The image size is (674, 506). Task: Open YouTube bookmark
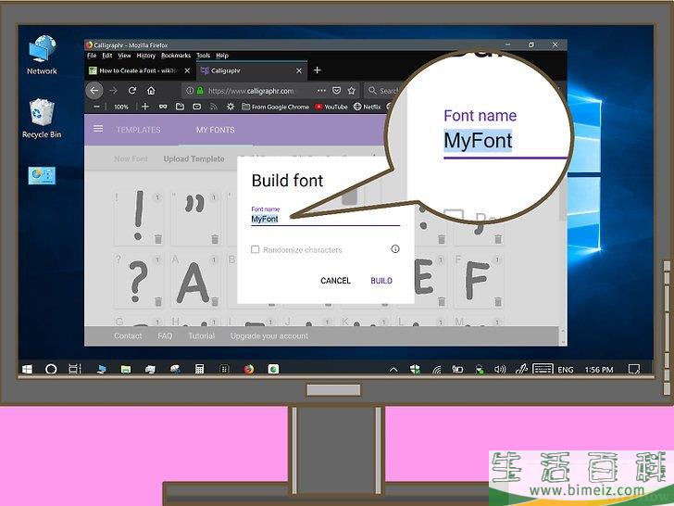331,107
